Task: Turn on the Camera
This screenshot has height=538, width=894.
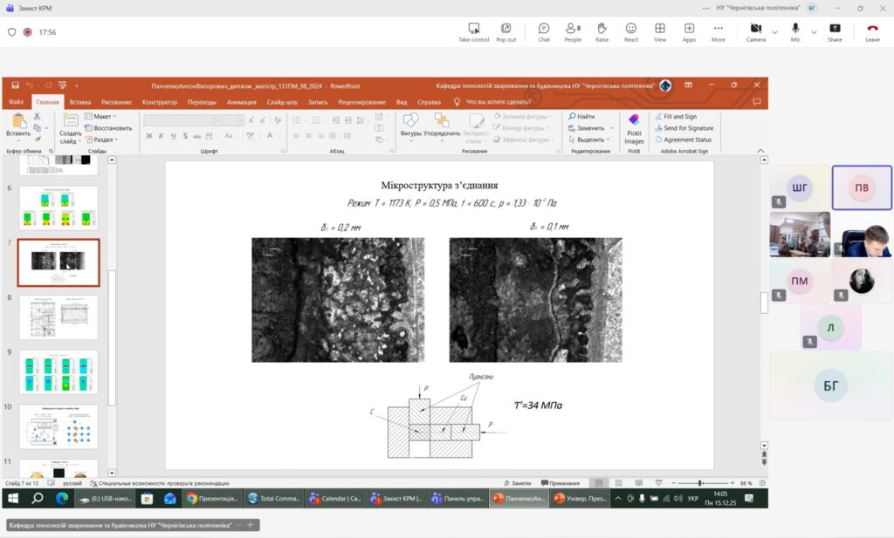Action: point(754,32)
